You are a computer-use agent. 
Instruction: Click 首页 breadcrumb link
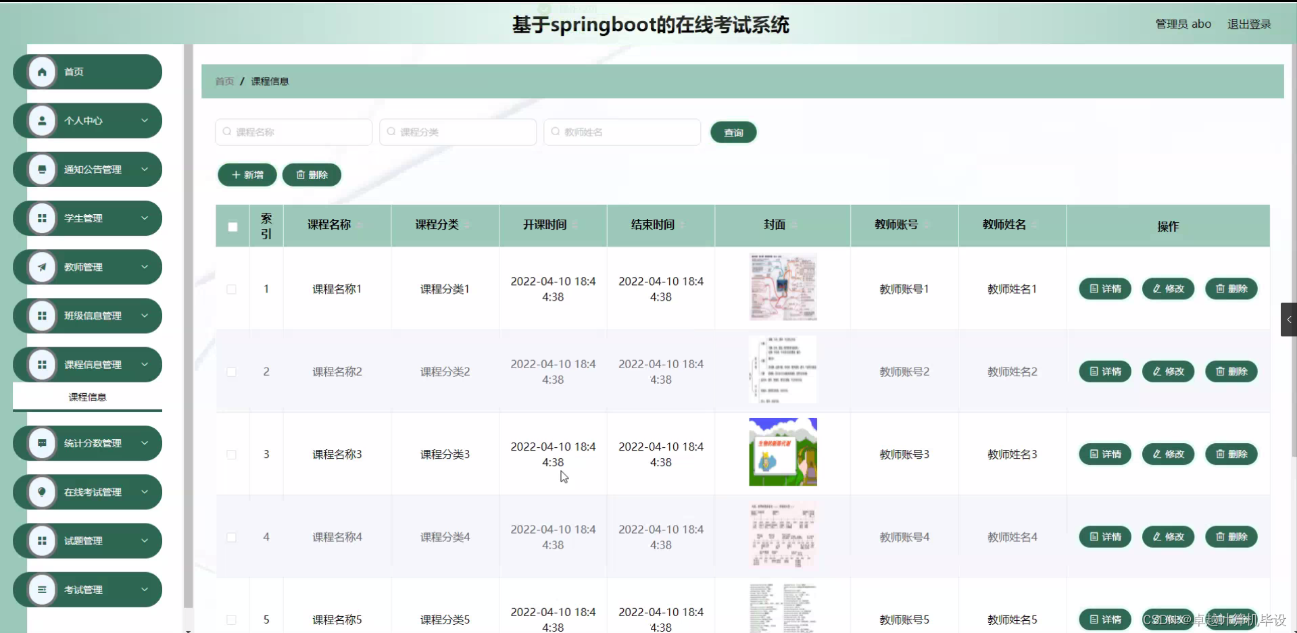[224, 81]
